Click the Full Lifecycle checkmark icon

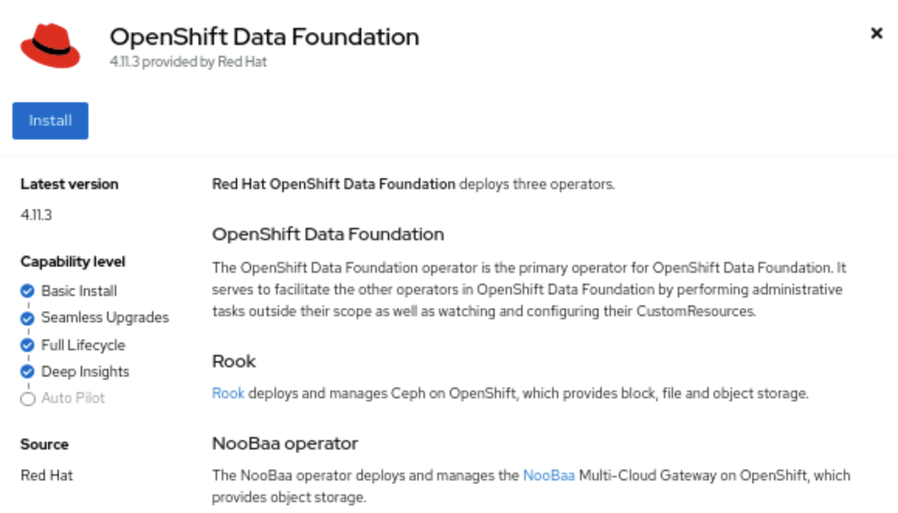(x=27, y=346)
